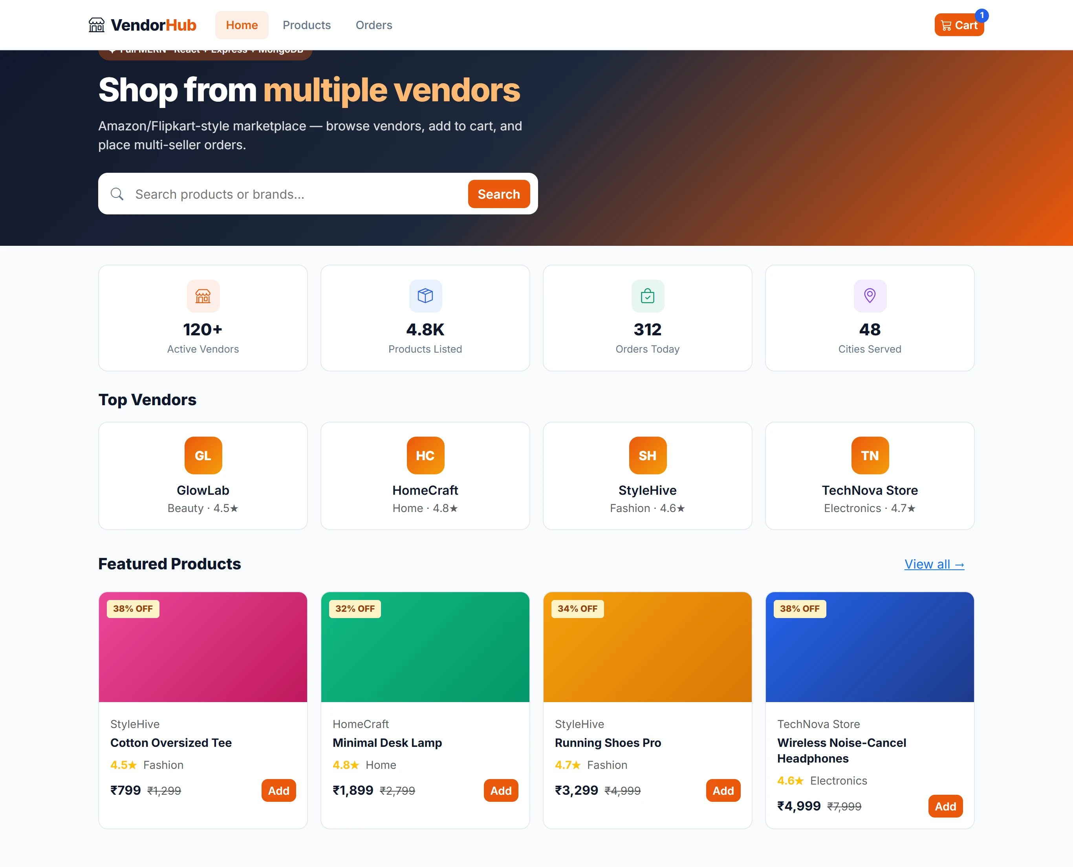Click the ₹4,999 price on Headphones
The image size is (1073, 867).
799,806
